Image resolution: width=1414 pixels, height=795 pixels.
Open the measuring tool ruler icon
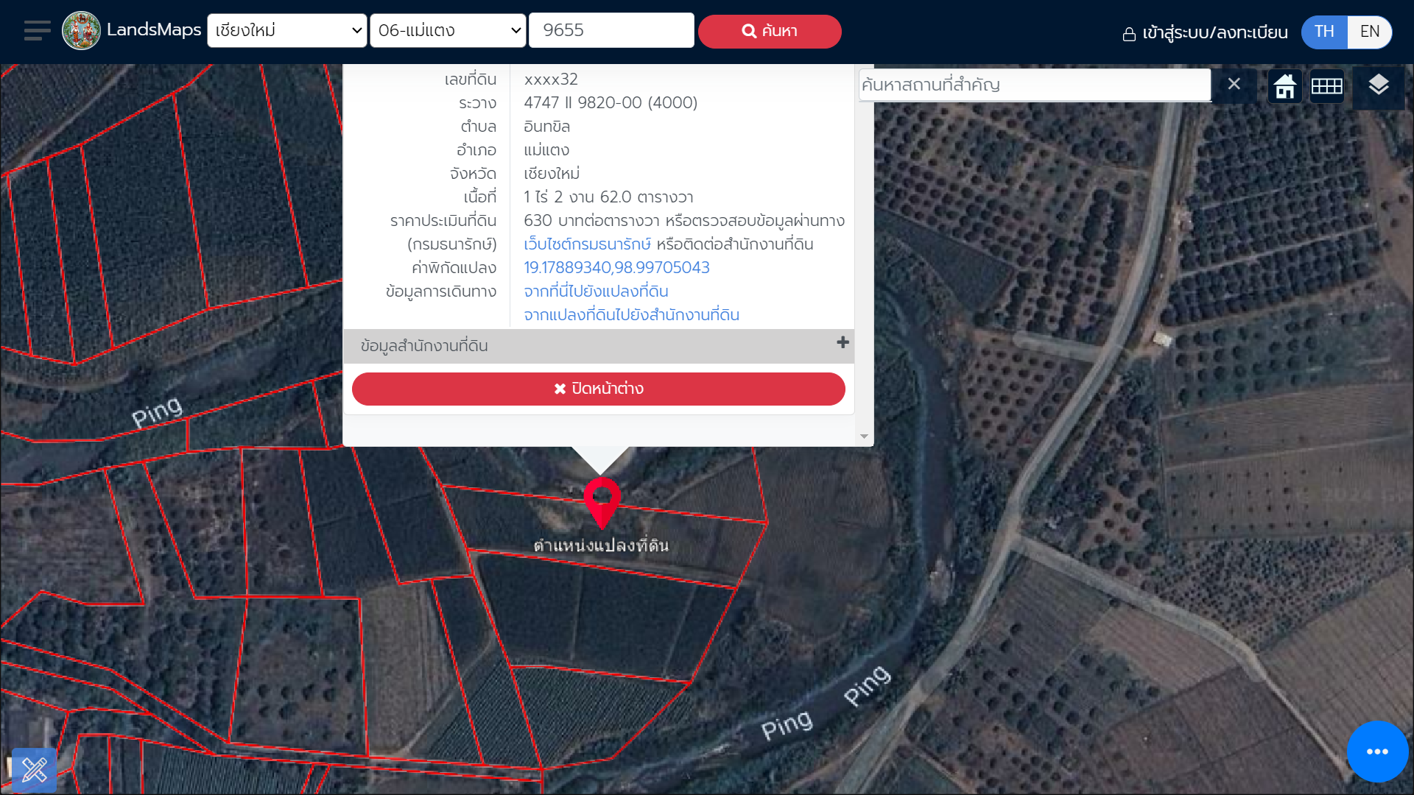(34, 770)
